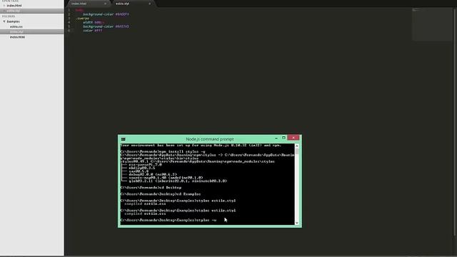Open the styl file in Examples folder
Viewport: 457px width, 257px height.
pyautogui.click(x=16, y=31)
